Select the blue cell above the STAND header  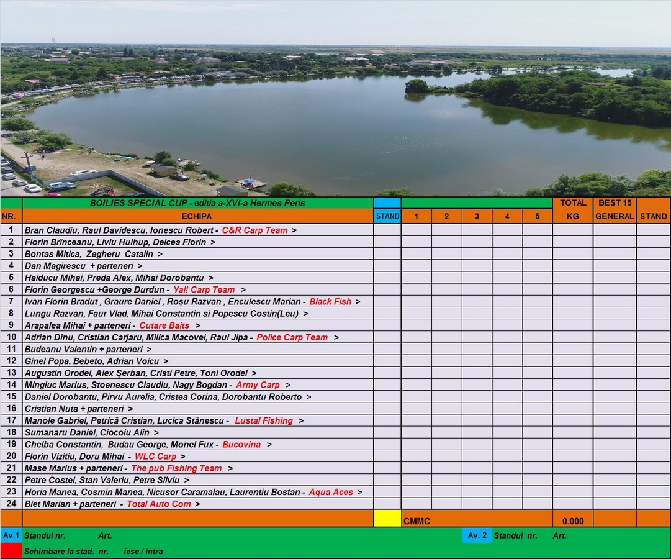click(x=387, y=202)
